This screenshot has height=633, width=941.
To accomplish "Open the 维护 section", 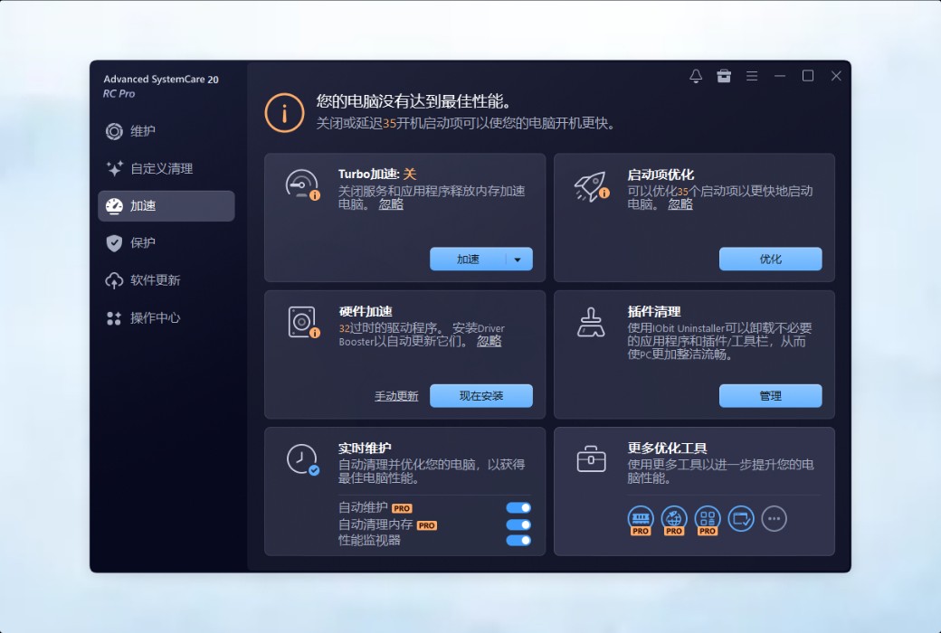I will click(166, 131).
